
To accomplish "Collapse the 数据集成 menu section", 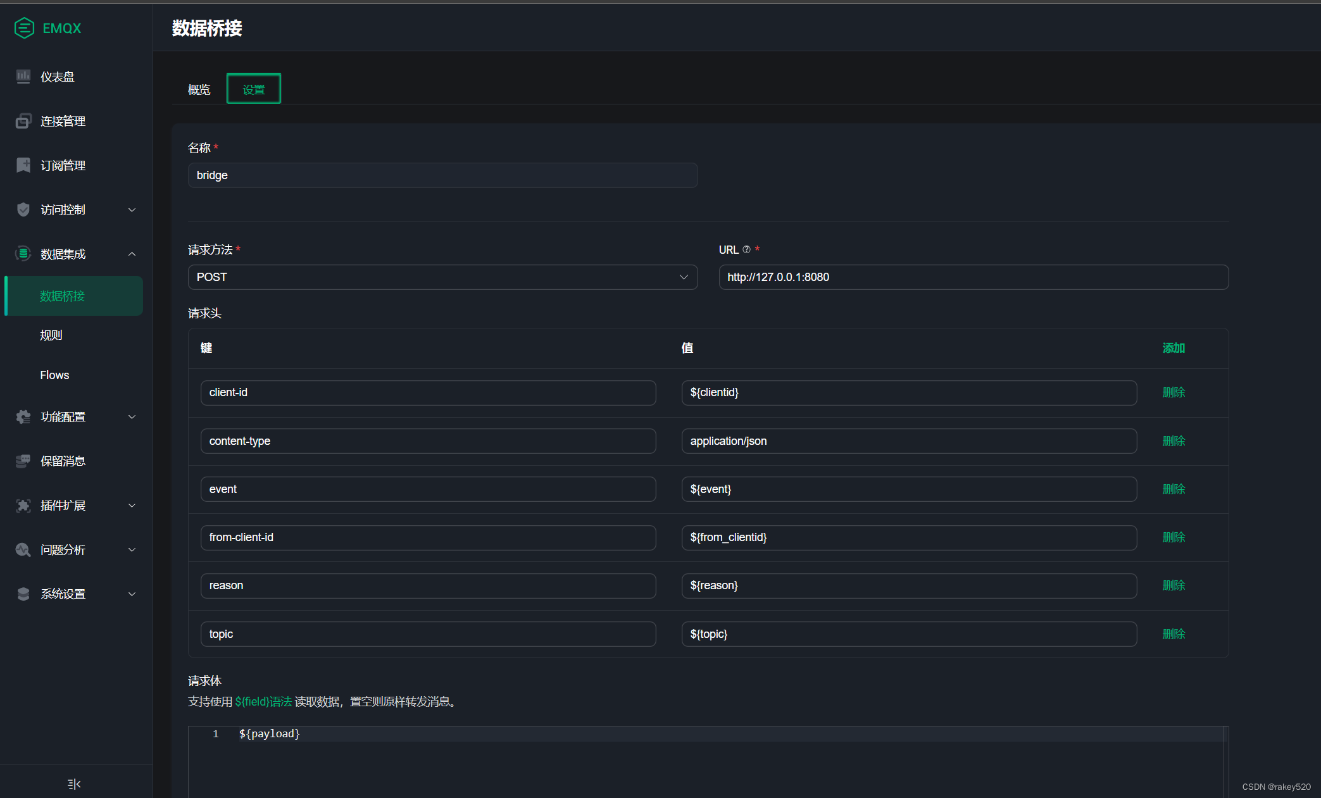I will 132,254.
